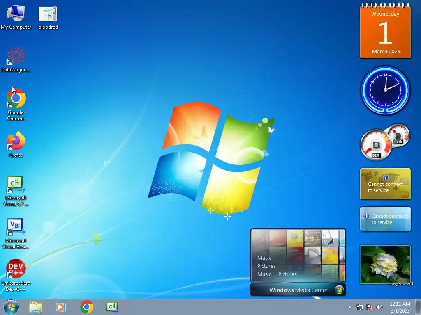Click the flower slideshow gadget photo

[385, 265]
